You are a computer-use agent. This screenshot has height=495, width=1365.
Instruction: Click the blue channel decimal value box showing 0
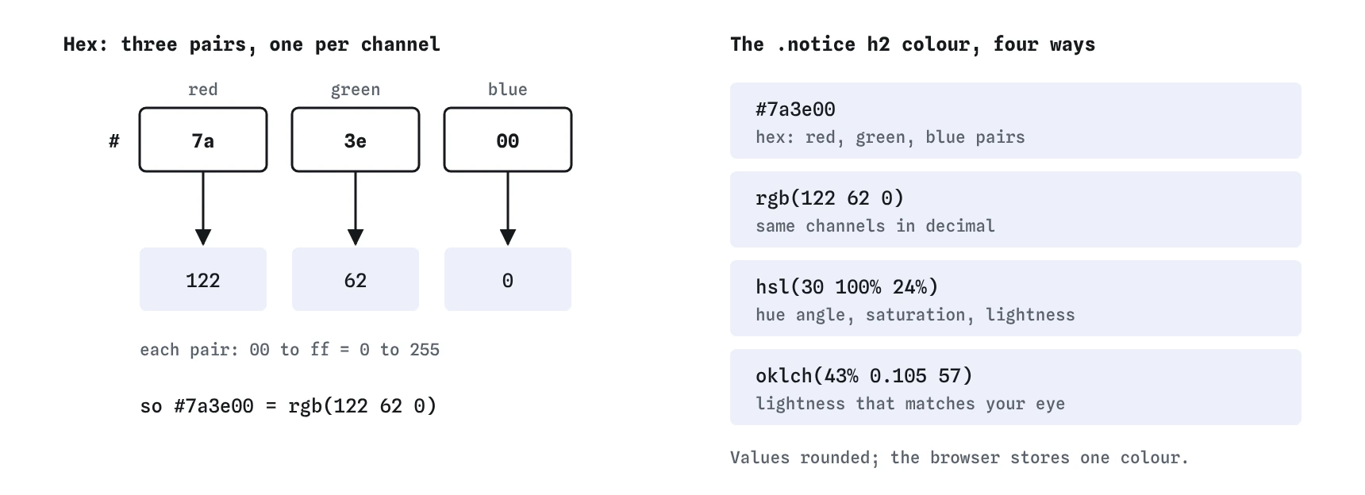(x=508, y=279)
